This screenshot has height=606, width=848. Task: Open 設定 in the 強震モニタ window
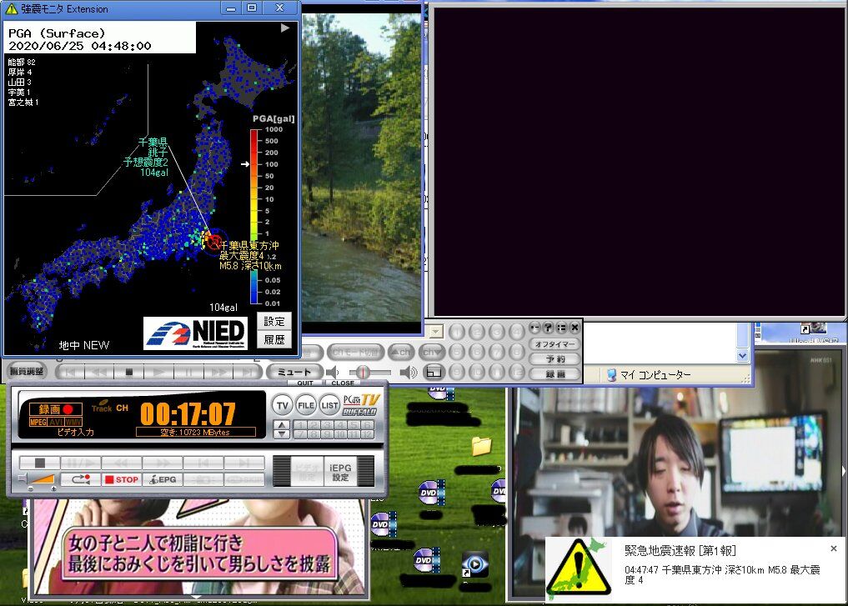pyautogui.click(x=274, y=321)
